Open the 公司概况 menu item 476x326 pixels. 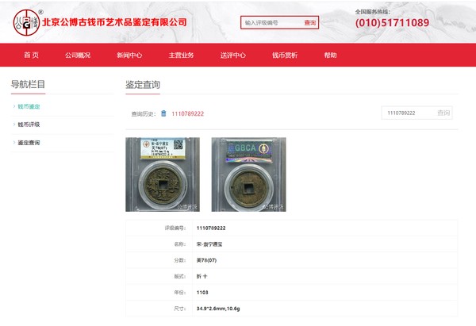(78, 56)
